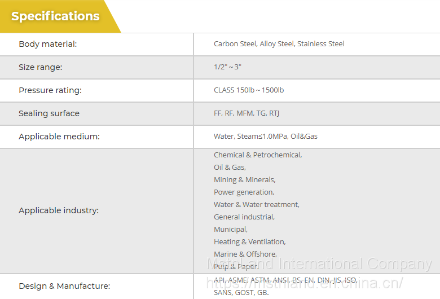Select the Pressure rating label
This screenshot has height=299, width=440.
pos(50,90)
